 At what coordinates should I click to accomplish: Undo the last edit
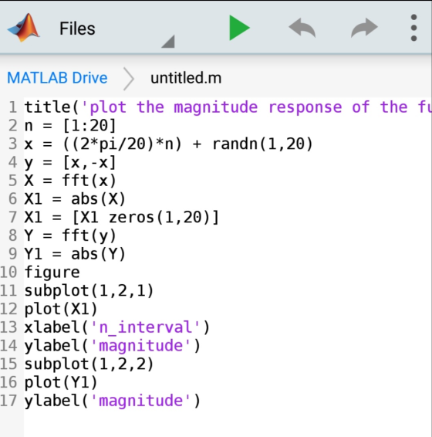(x=302, y=28)
